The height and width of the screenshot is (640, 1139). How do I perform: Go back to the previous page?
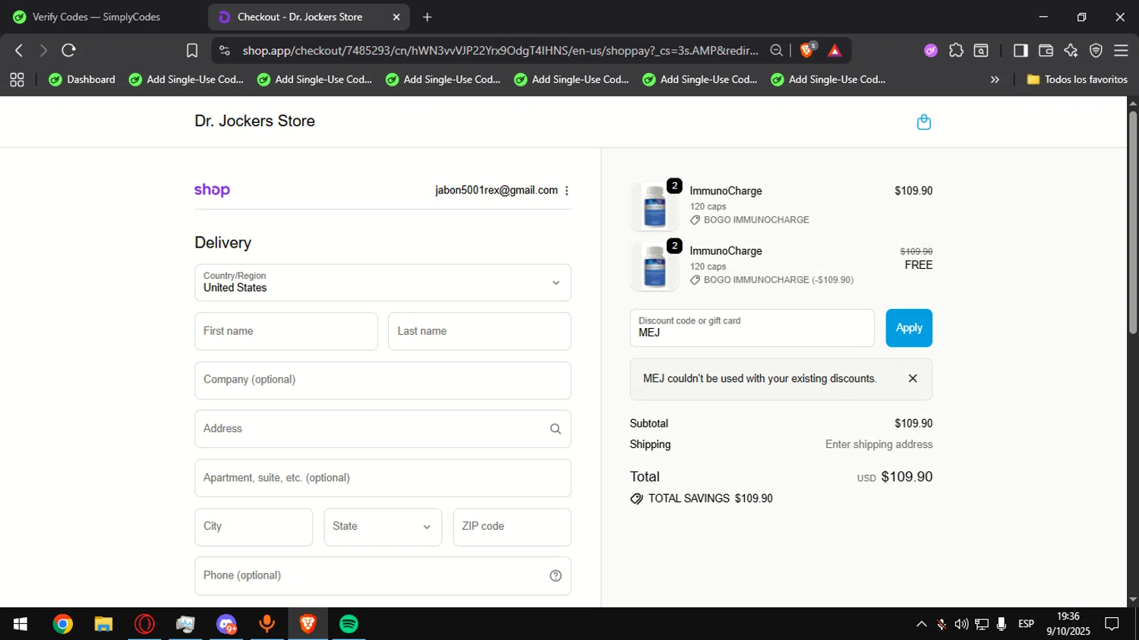point(19,50)
